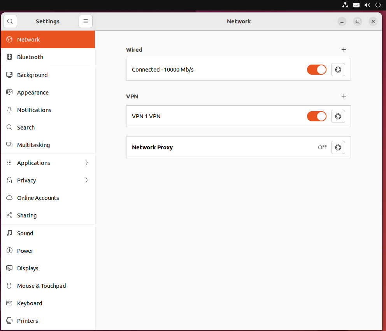Click the VPN 1 VPN row label
Viewport: 386px width, 331px height.
(x=146, y=116)
